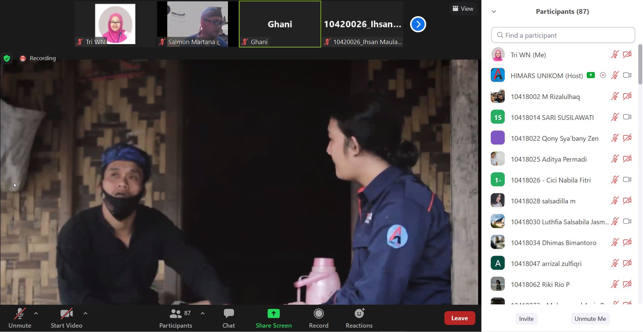643x332 pixels.
Task: Click the Record icon in toolbar
Action: pyautogui.click(x=318, y=314)
